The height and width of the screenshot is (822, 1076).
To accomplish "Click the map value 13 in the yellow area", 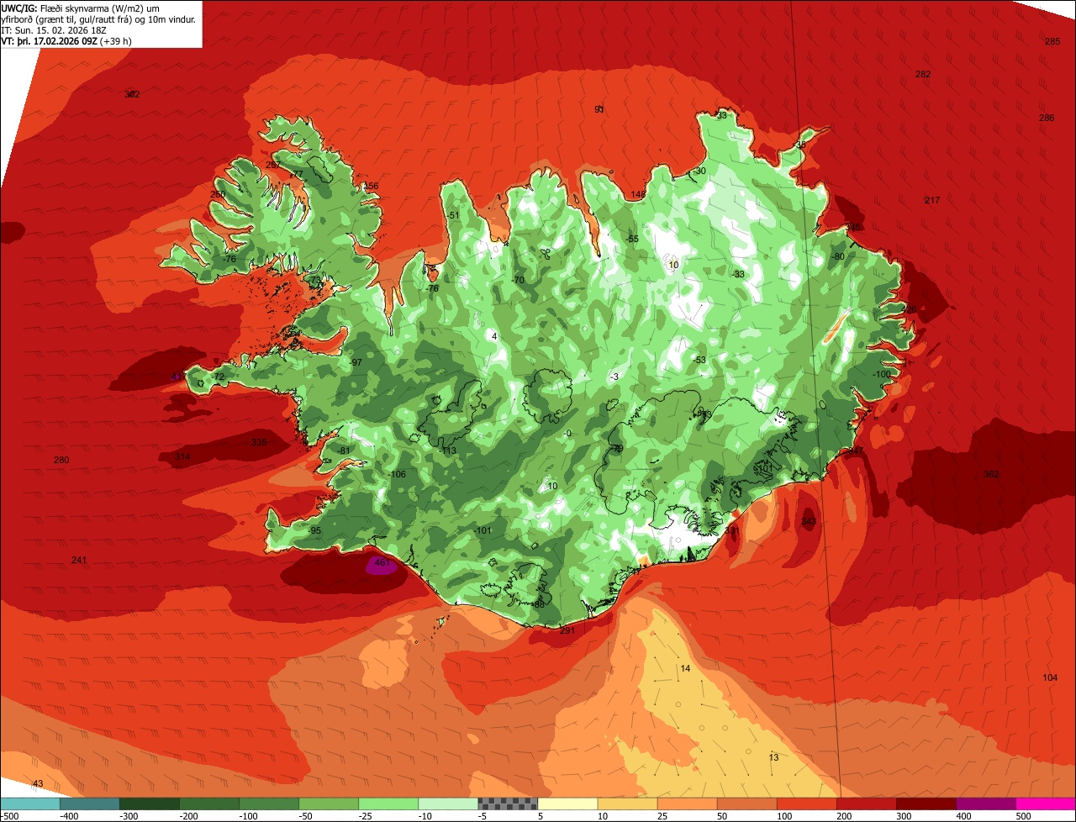I will click(773, 757).
